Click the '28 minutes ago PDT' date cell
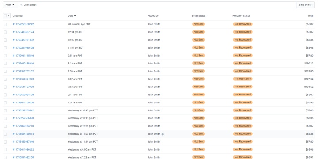The image size is (318, 159). tap(79, 24)
